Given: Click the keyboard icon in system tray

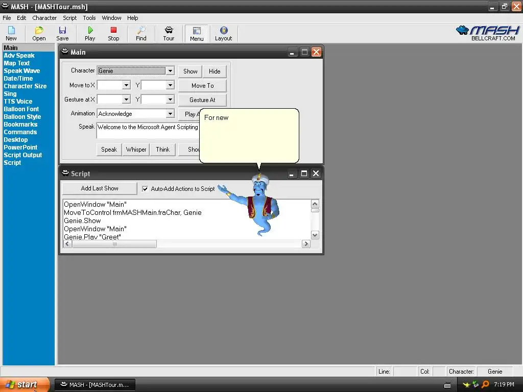Looking at the screenshot, I should (x=447, y=385).
